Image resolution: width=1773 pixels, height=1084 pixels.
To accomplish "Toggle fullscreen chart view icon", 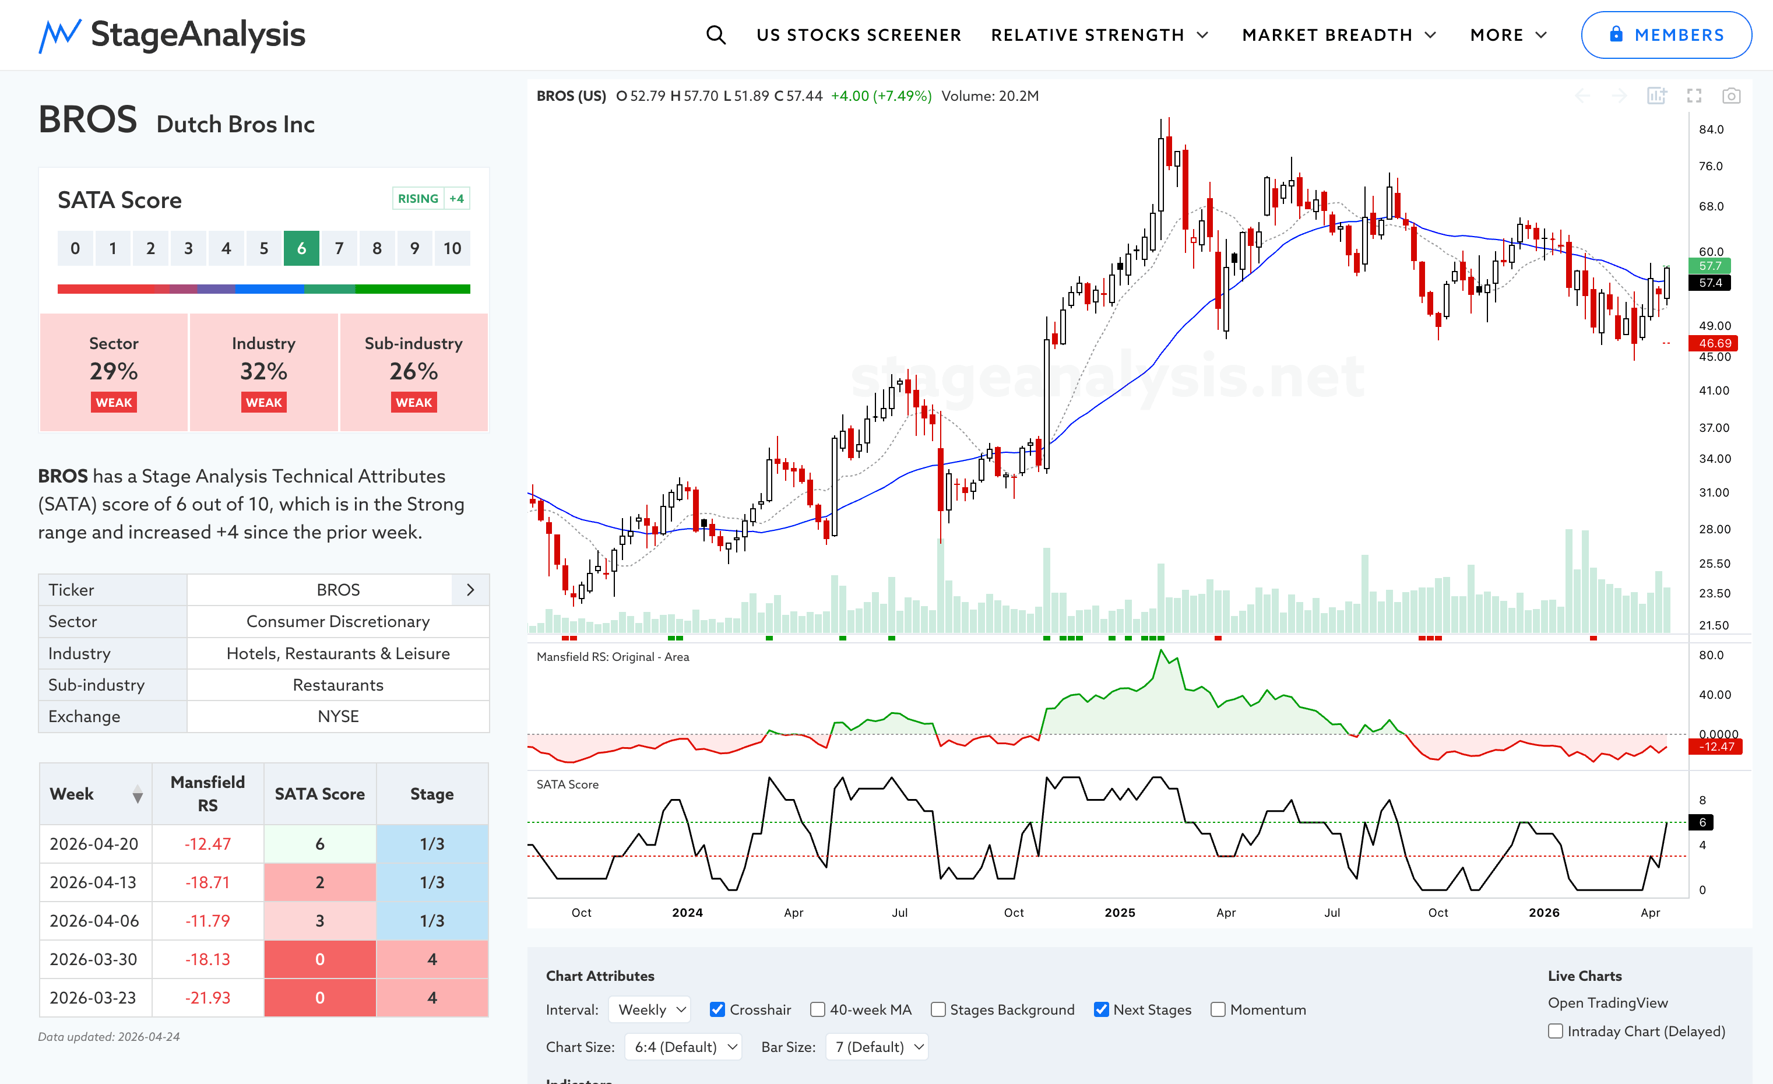I will point(1694,96).
